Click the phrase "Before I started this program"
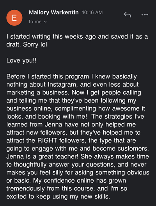Image resolution: width=156 pixels, height=206 pixels. tap(48, 76)
